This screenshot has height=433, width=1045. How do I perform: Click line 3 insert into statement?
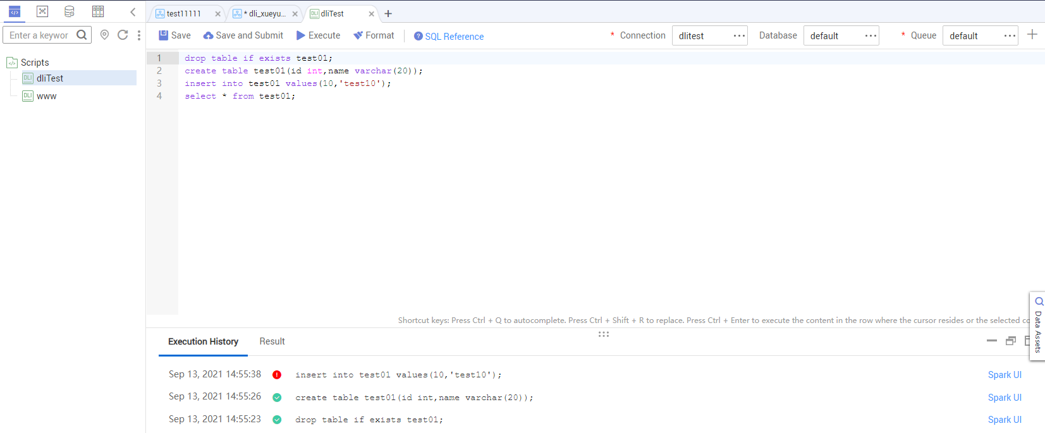[288, 83]
